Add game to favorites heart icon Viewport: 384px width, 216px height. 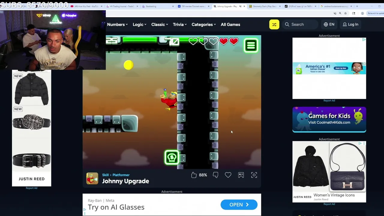[x=228, y=175]
